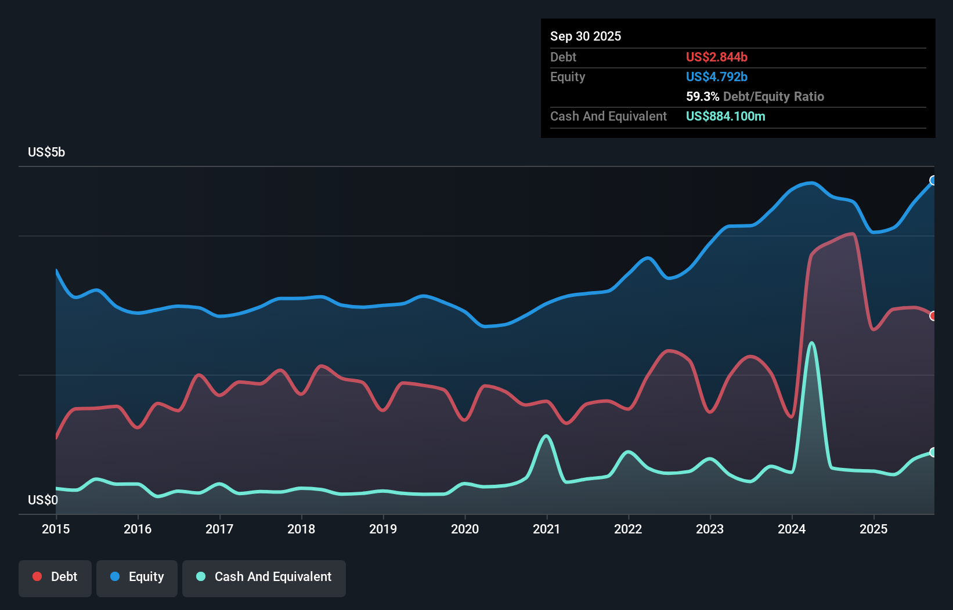Click the US$2.844b debt value
This screenshot has width=953, height=610.
coord(717,57)
